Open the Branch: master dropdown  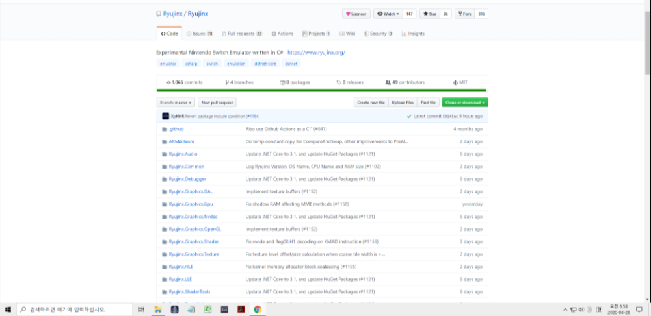click(x=176, y=103)
